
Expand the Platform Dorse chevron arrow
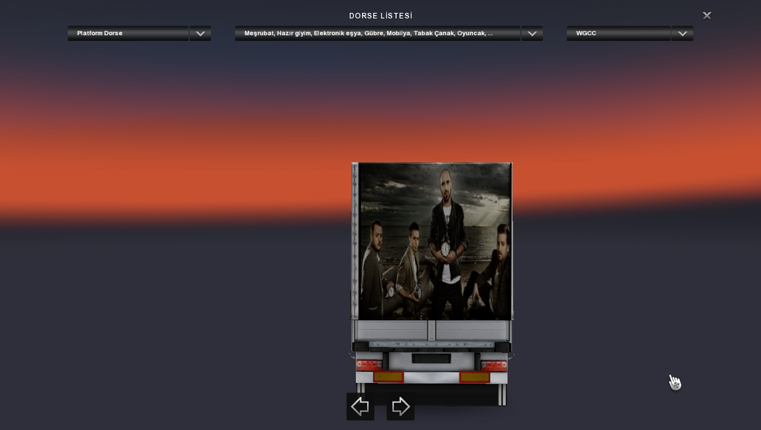(x=200, y=33)
